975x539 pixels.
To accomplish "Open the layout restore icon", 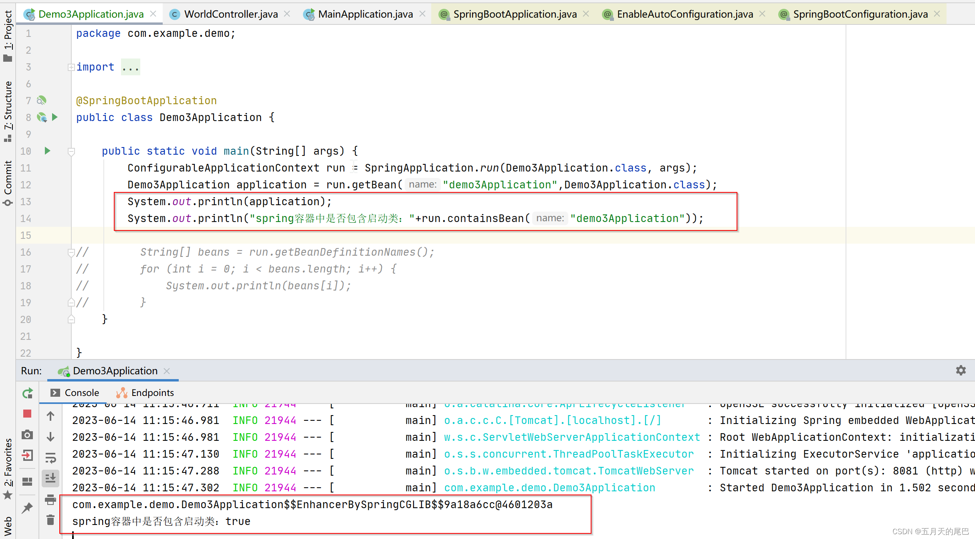I will pyautogui.click(x=27, y=481).
